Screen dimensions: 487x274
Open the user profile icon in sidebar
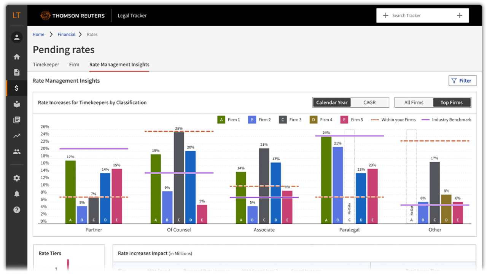(16, 37)
